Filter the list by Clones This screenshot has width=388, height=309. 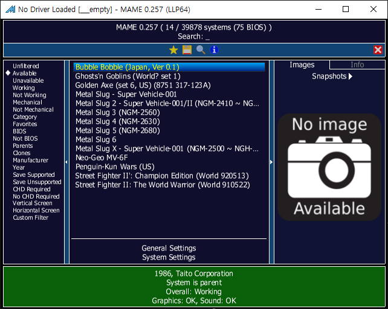click(22, 153)
